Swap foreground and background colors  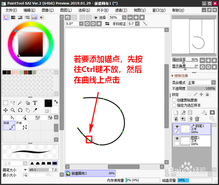[x=56, y=102]
